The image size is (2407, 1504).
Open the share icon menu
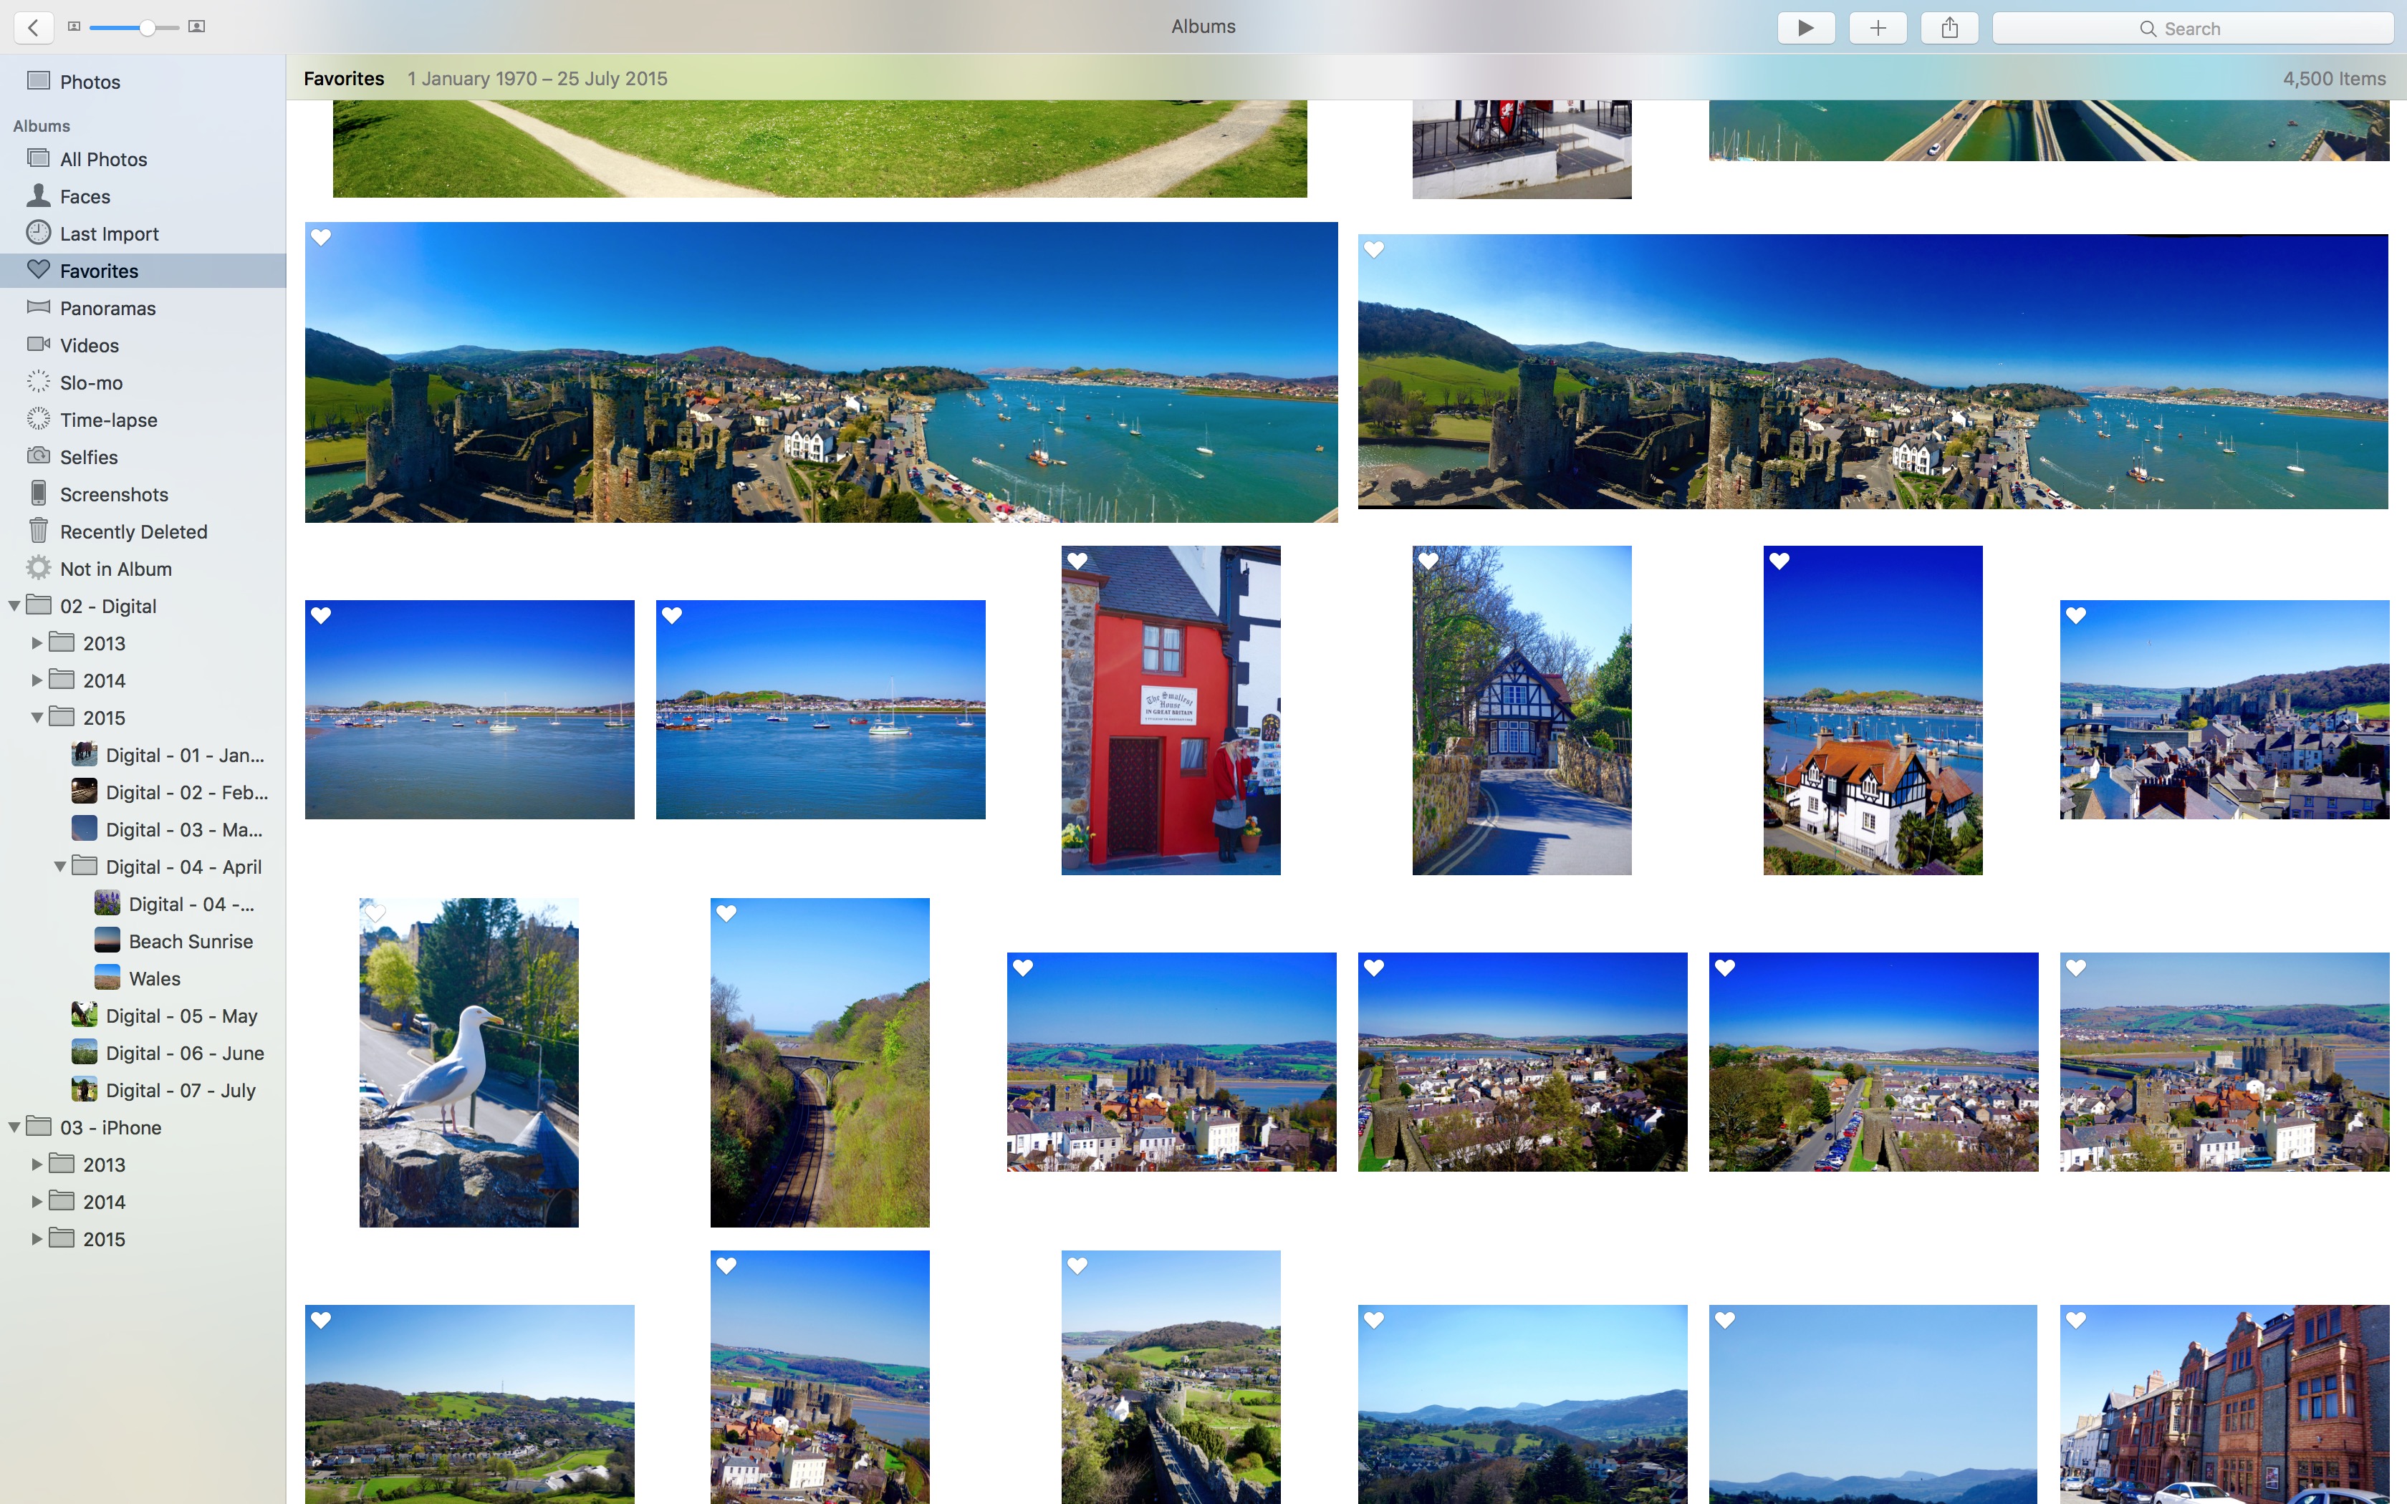click(x=1949, y=28)
